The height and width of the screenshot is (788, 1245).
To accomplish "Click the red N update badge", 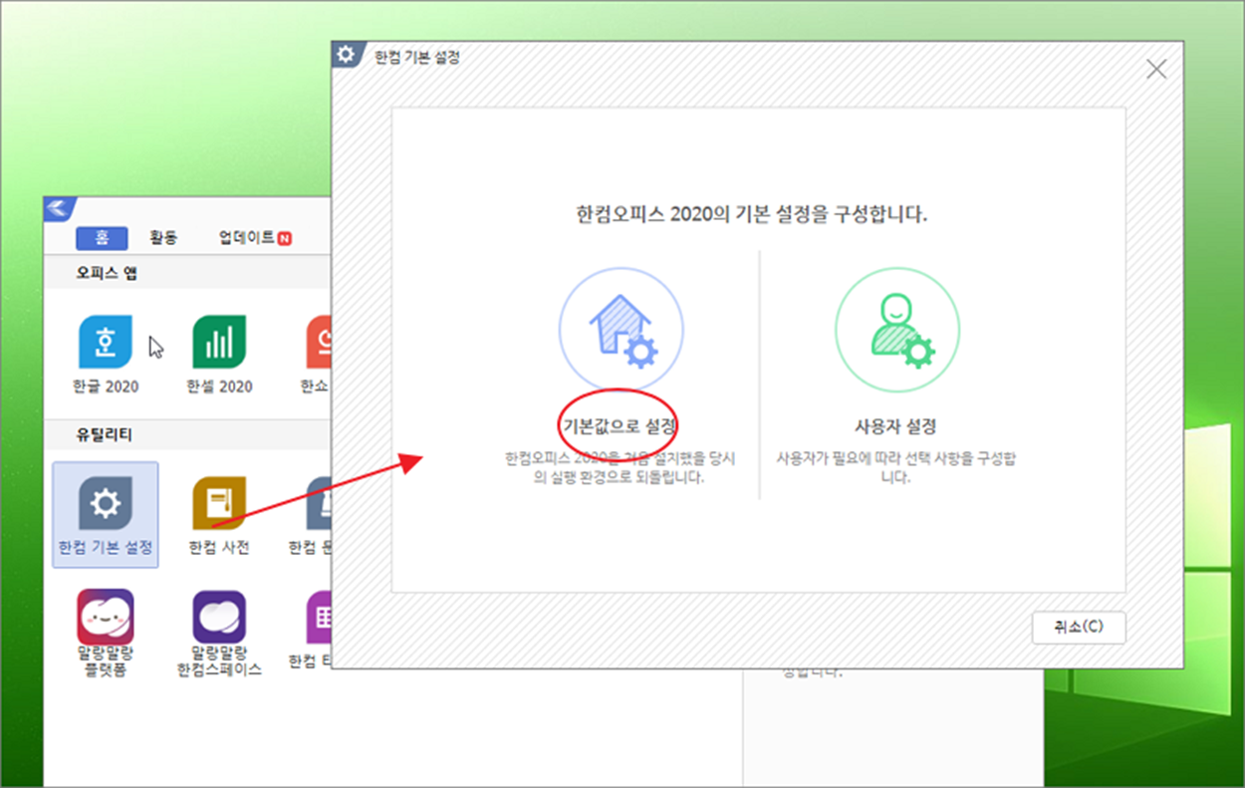I will pos(285,239).
